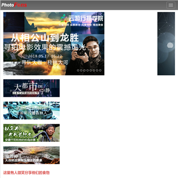The image size is (178, 178).
Task: Click the PhotoFans logo
Action: (14, 5)
